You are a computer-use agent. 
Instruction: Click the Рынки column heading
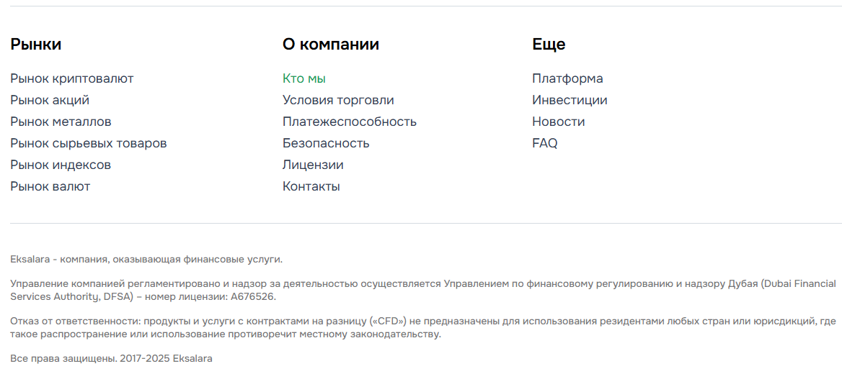36,45
